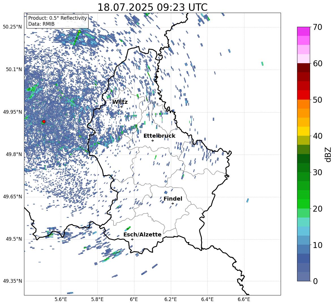Image resolution: width=335 pixels, height=305 pixels.
Task: Click the colorbar tick label 30
Action: tap(317, 172)
